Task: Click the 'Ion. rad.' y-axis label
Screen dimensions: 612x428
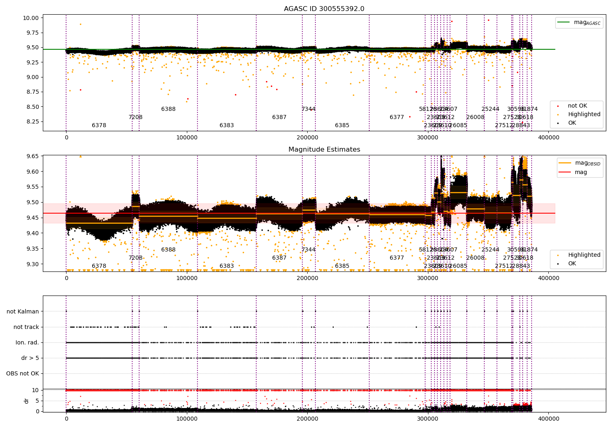Action: point(27,343)
